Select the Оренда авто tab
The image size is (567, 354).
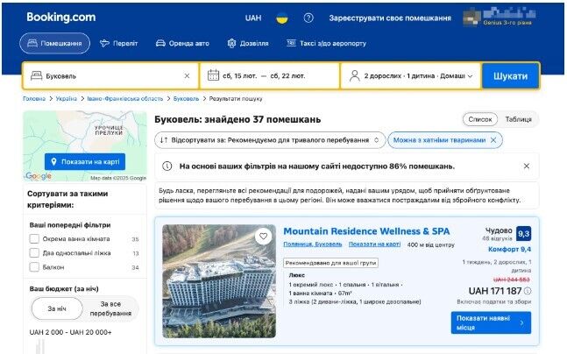pyautogui.click(x=182, y=44)
